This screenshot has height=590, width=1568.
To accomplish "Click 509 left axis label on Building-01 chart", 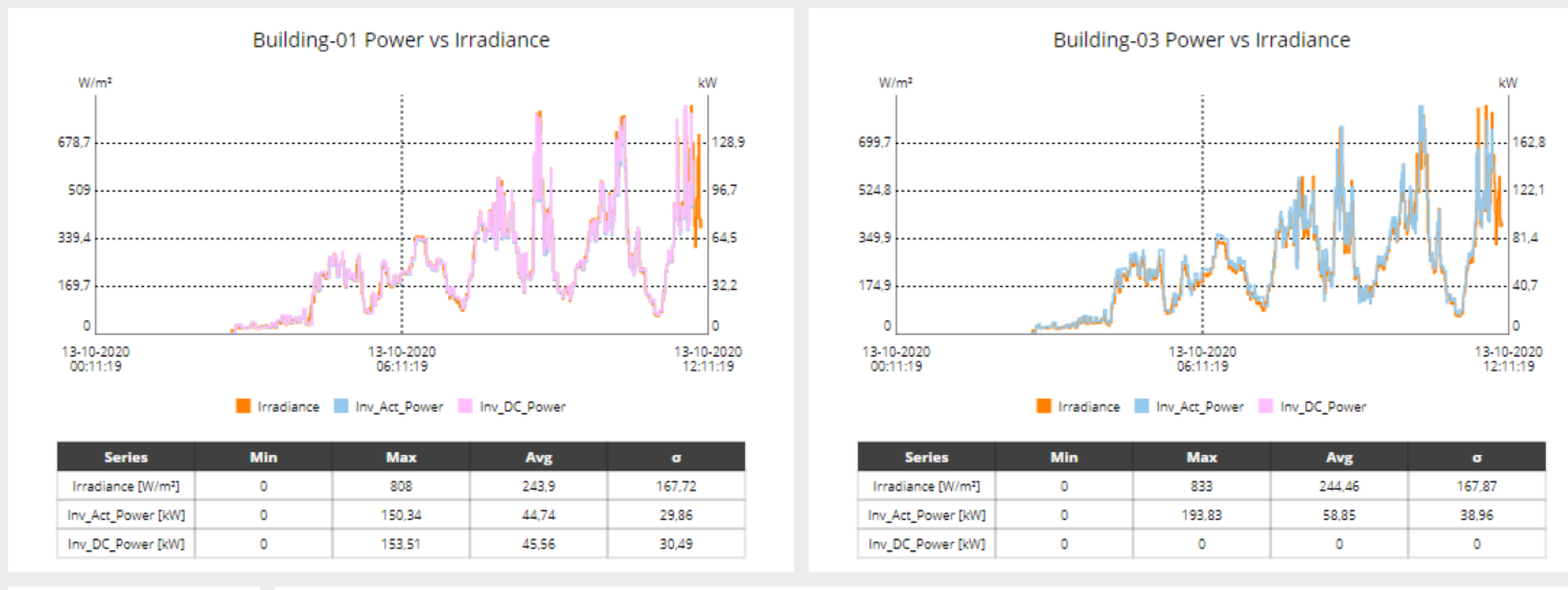I will pos(79,190).
